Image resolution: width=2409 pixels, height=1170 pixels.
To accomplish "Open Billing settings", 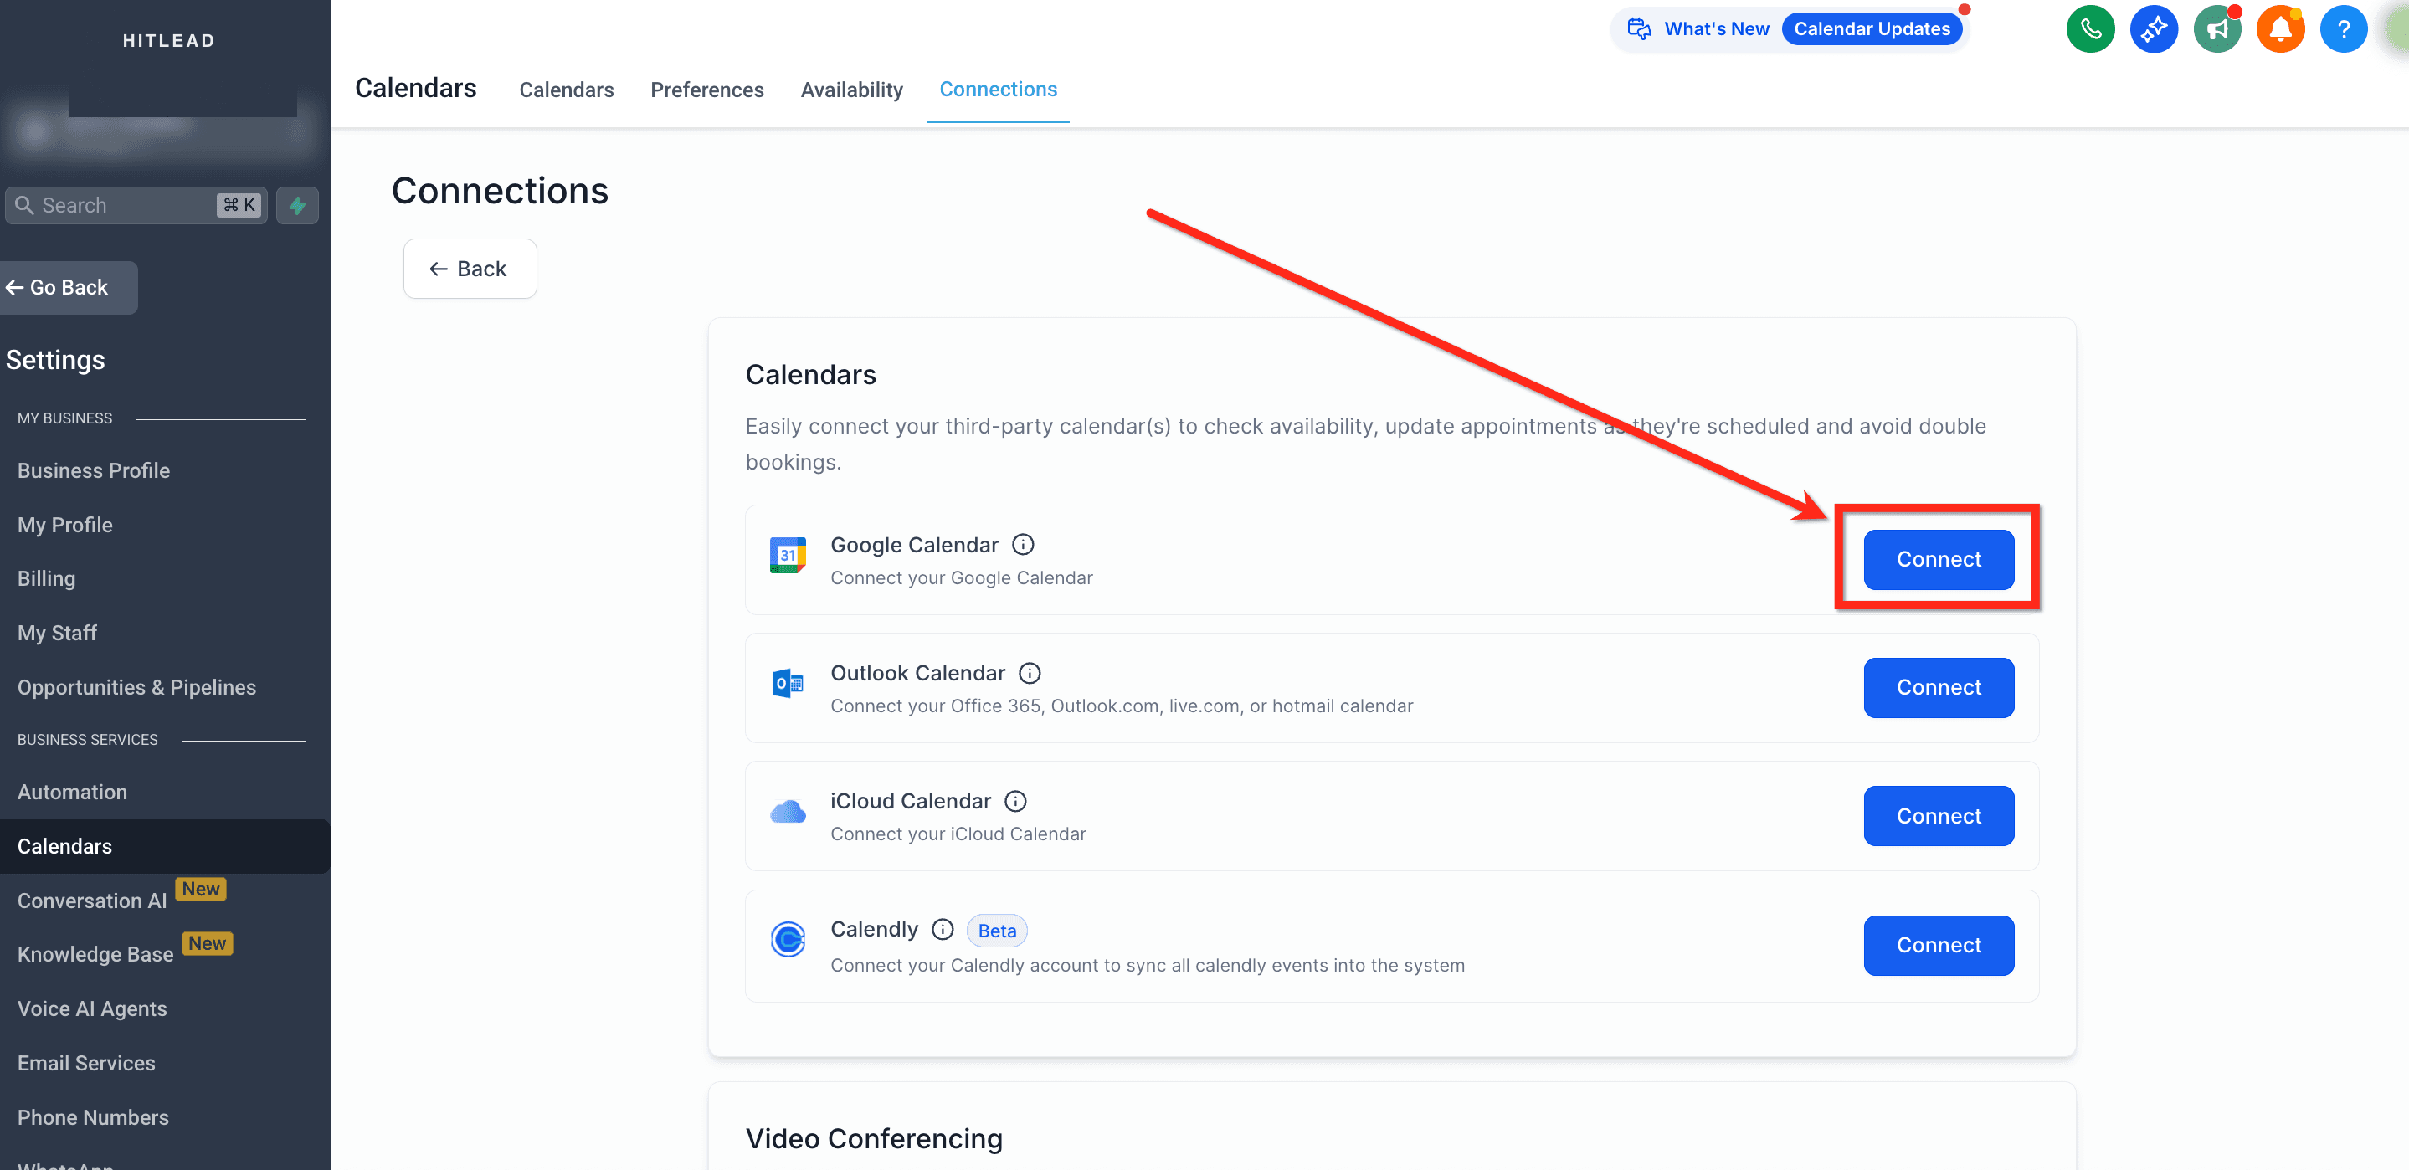I will (x=46, y=578).
